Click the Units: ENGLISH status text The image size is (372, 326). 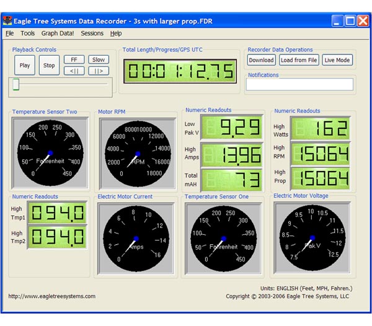click(306, 288)
